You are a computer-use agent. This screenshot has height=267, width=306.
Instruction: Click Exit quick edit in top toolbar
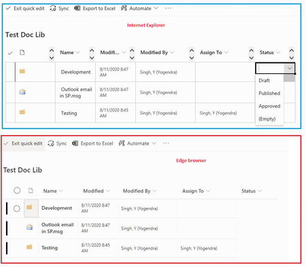coord(25,8)
